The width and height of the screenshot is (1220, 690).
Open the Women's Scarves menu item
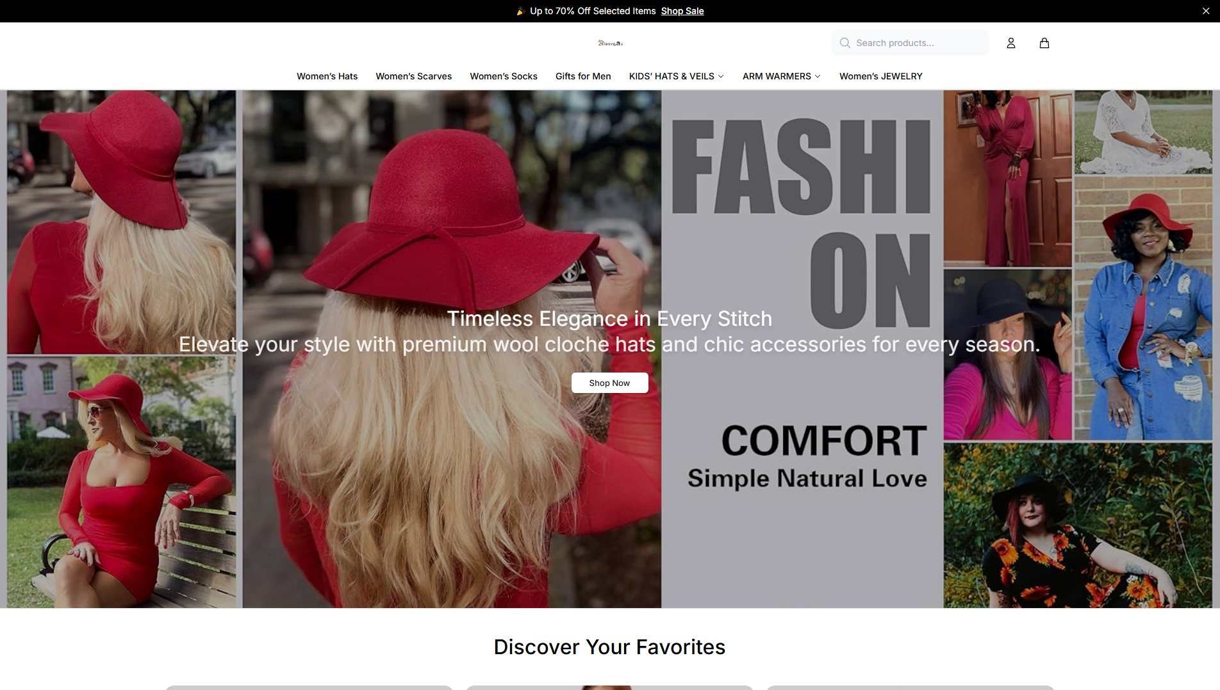413,76
